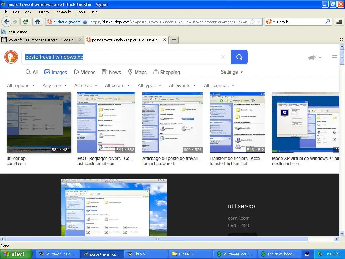
Task: Switch to the All results tab
Action: [x=32, y=72]
